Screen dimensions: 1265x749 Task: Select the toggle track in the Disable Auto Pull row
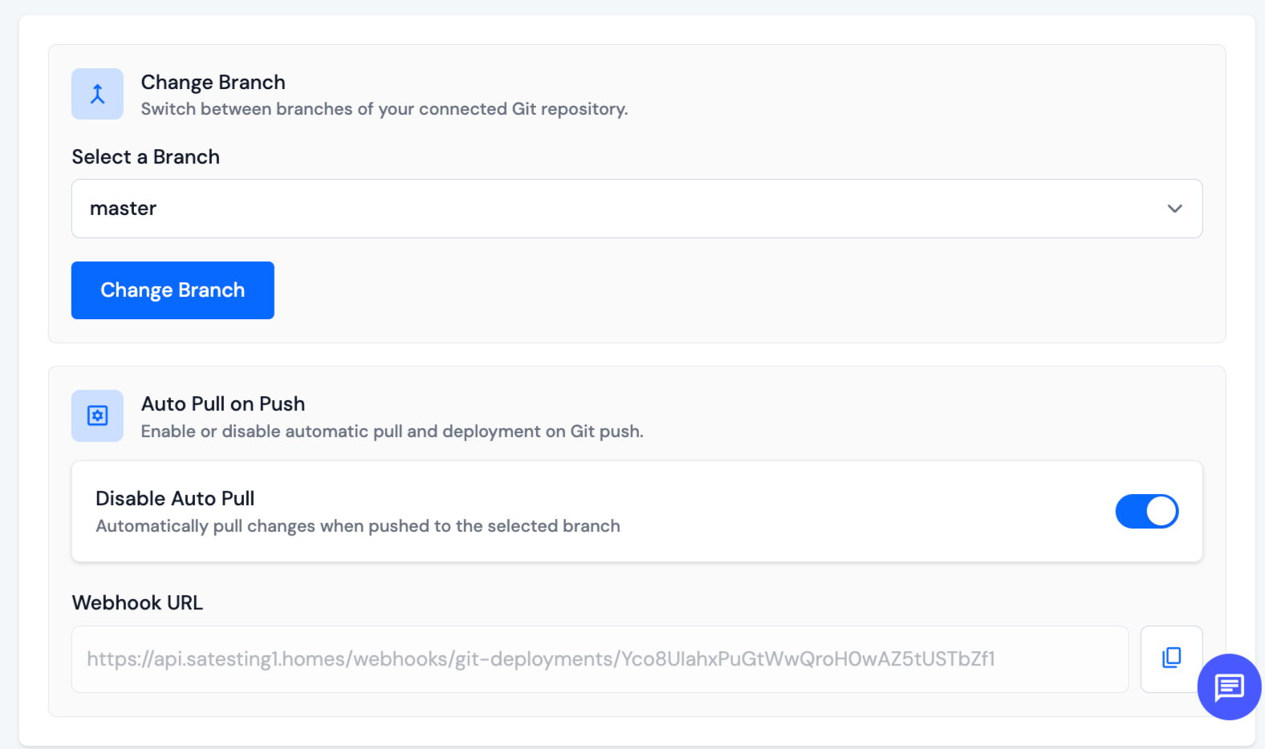(1147, 511)
